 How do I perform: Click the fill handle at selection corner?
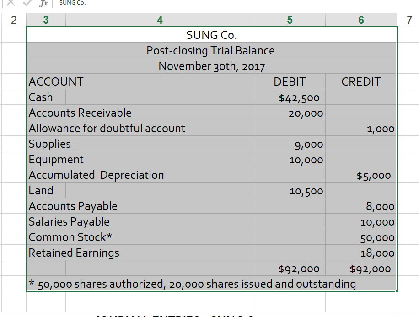coord(397,291)
